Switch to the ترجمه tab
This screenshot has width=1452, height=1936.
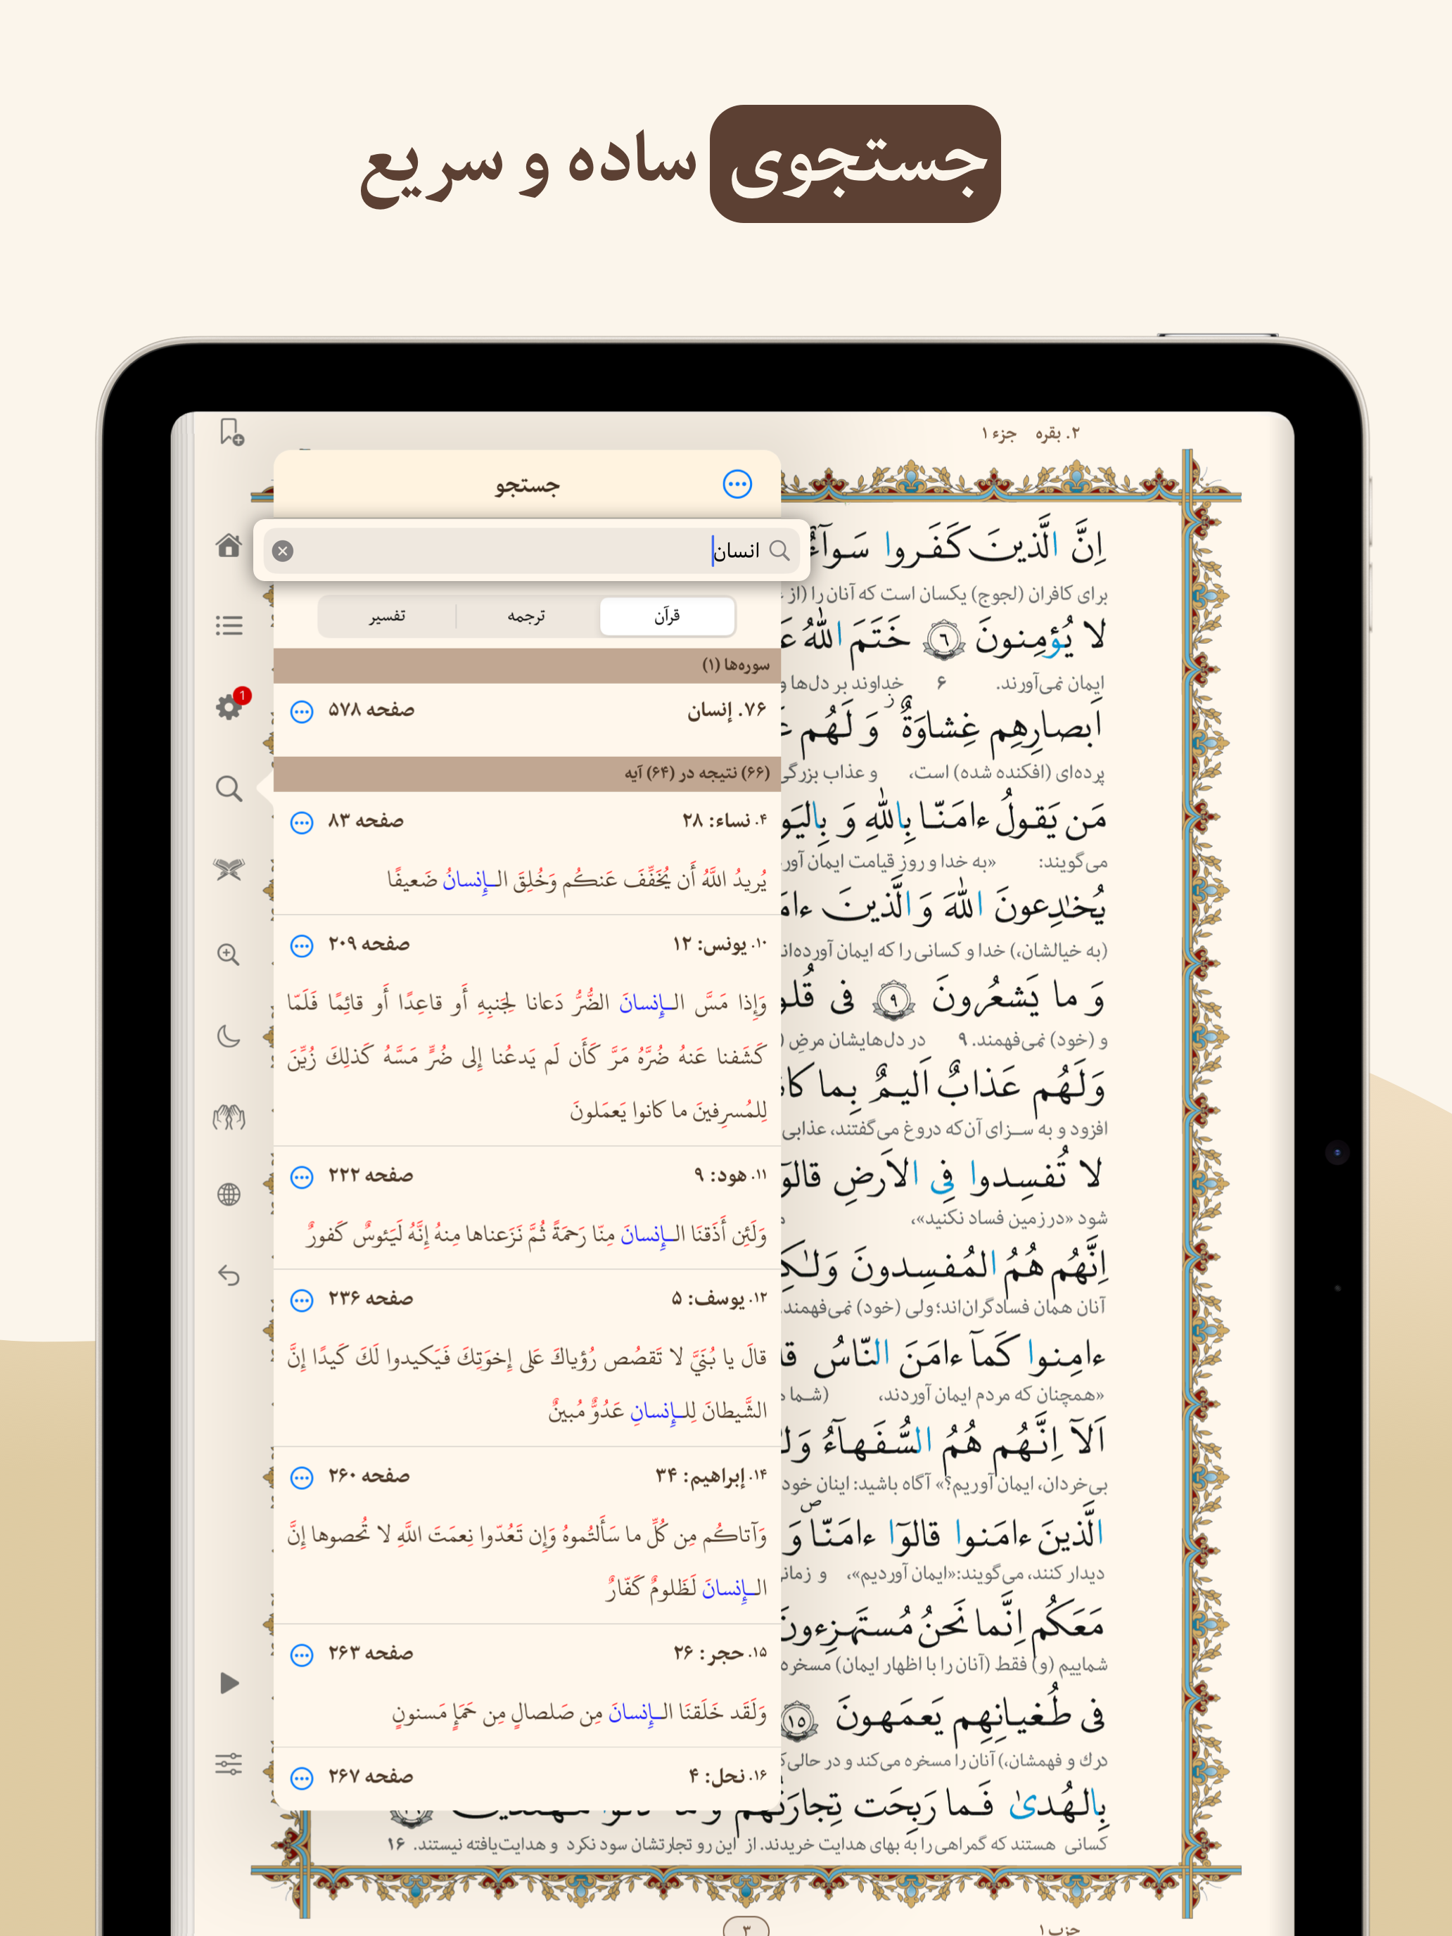click(527, 616)
